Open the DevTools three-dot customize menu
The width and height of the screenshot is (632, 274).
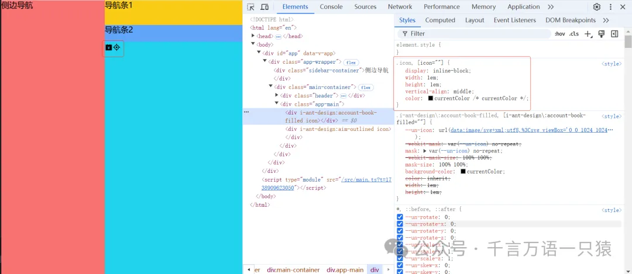click(x=610, y=7)
